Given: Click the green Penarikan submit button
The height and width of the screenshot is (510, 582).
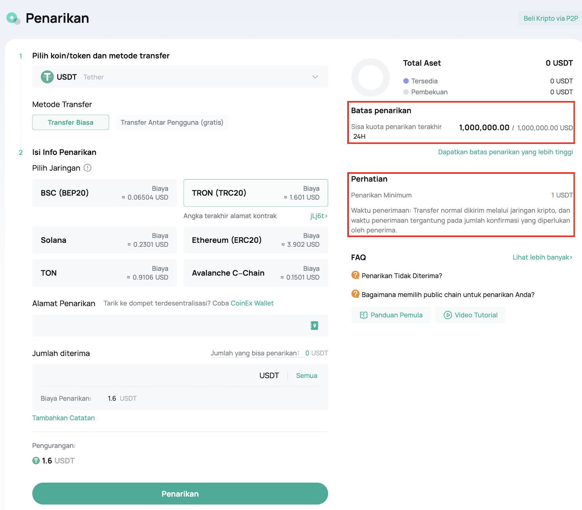Looking at the screenshot, I should pyautogui.click(x=180, y=494).
